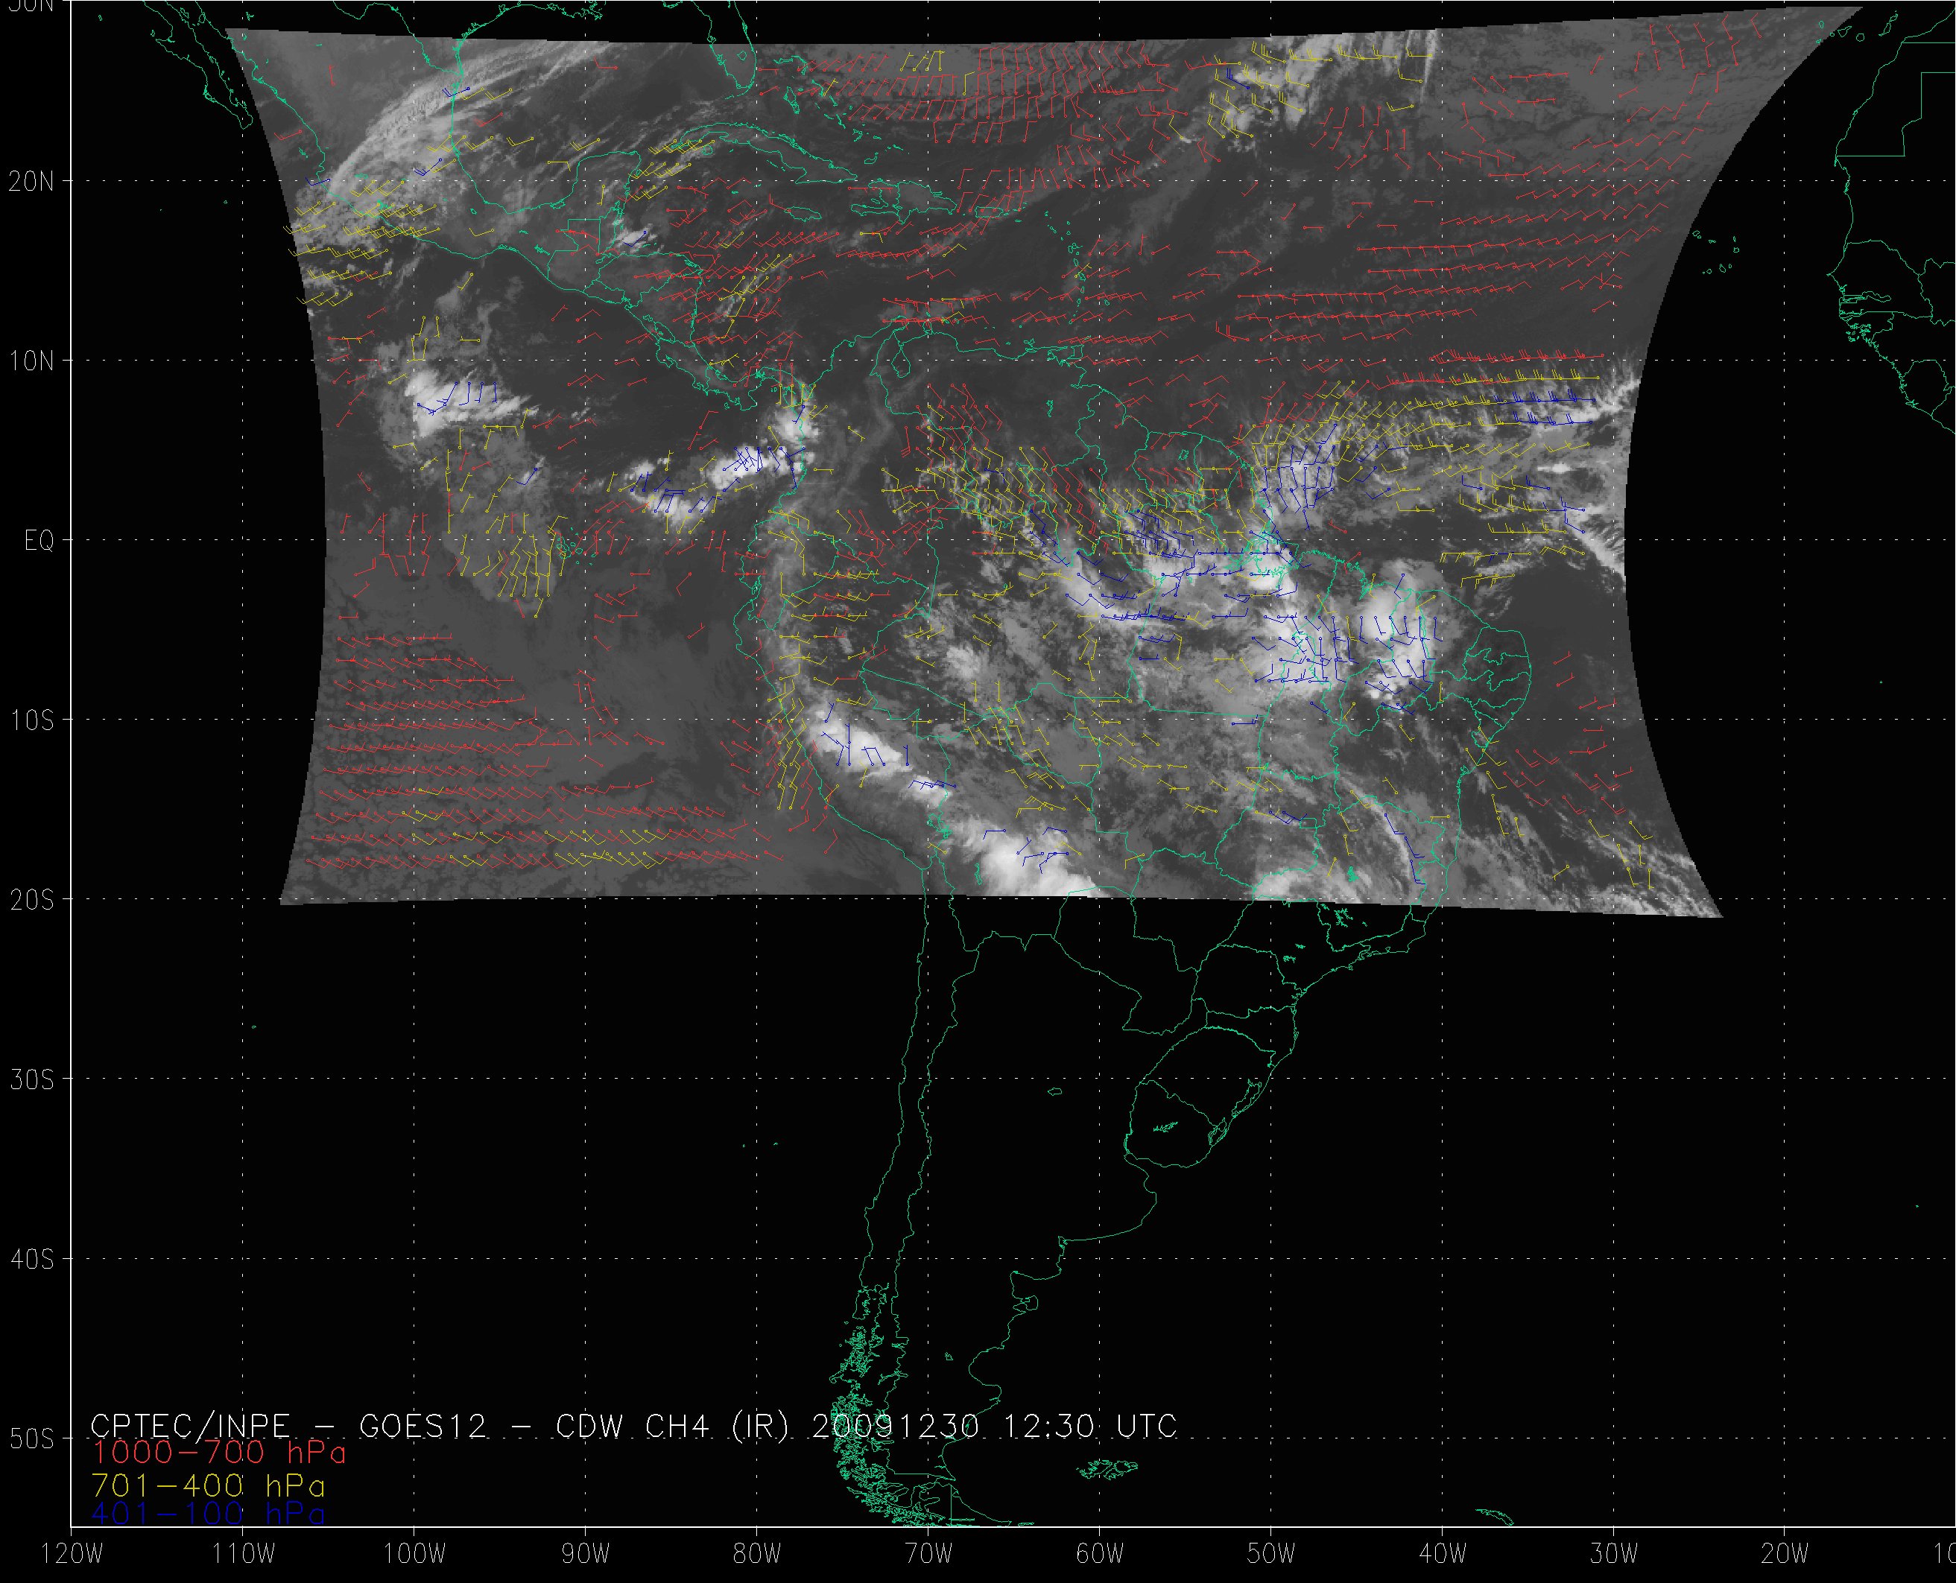Click the 20N latitude label

31,182
